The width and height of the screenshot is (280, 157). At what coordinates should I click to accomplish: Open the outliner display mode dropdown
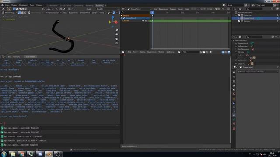tap(236, 9)
